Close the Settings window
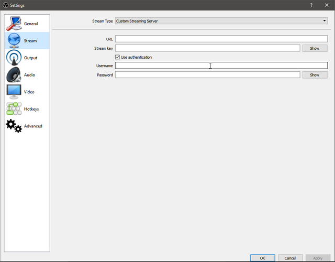 pos(327,5)
